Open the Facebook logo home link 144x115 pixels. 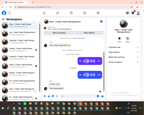[x=4, y=13]
